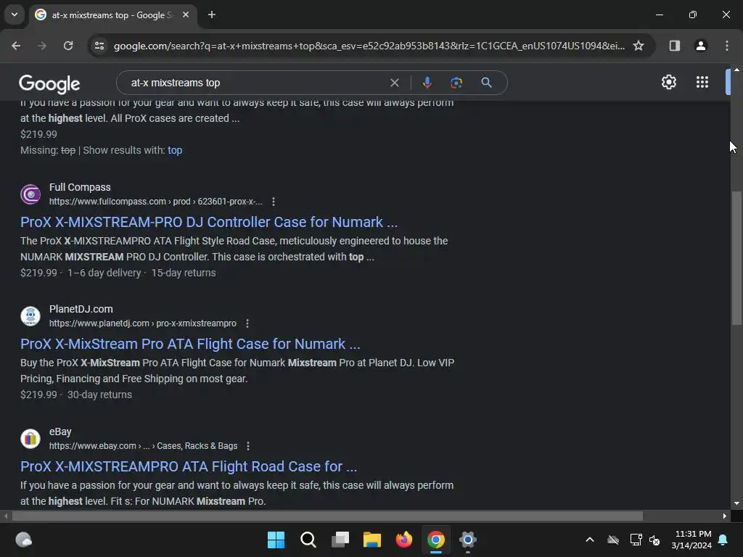Click the Chrome address bar URL

point(369,46)
